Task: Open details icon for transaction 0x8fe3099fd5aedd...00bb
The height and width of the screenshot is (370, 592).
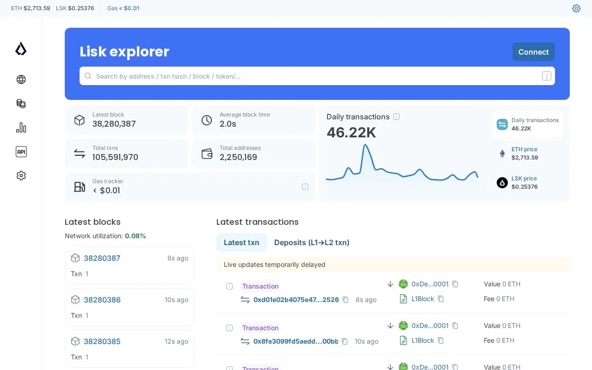Action: click(229, 328)
